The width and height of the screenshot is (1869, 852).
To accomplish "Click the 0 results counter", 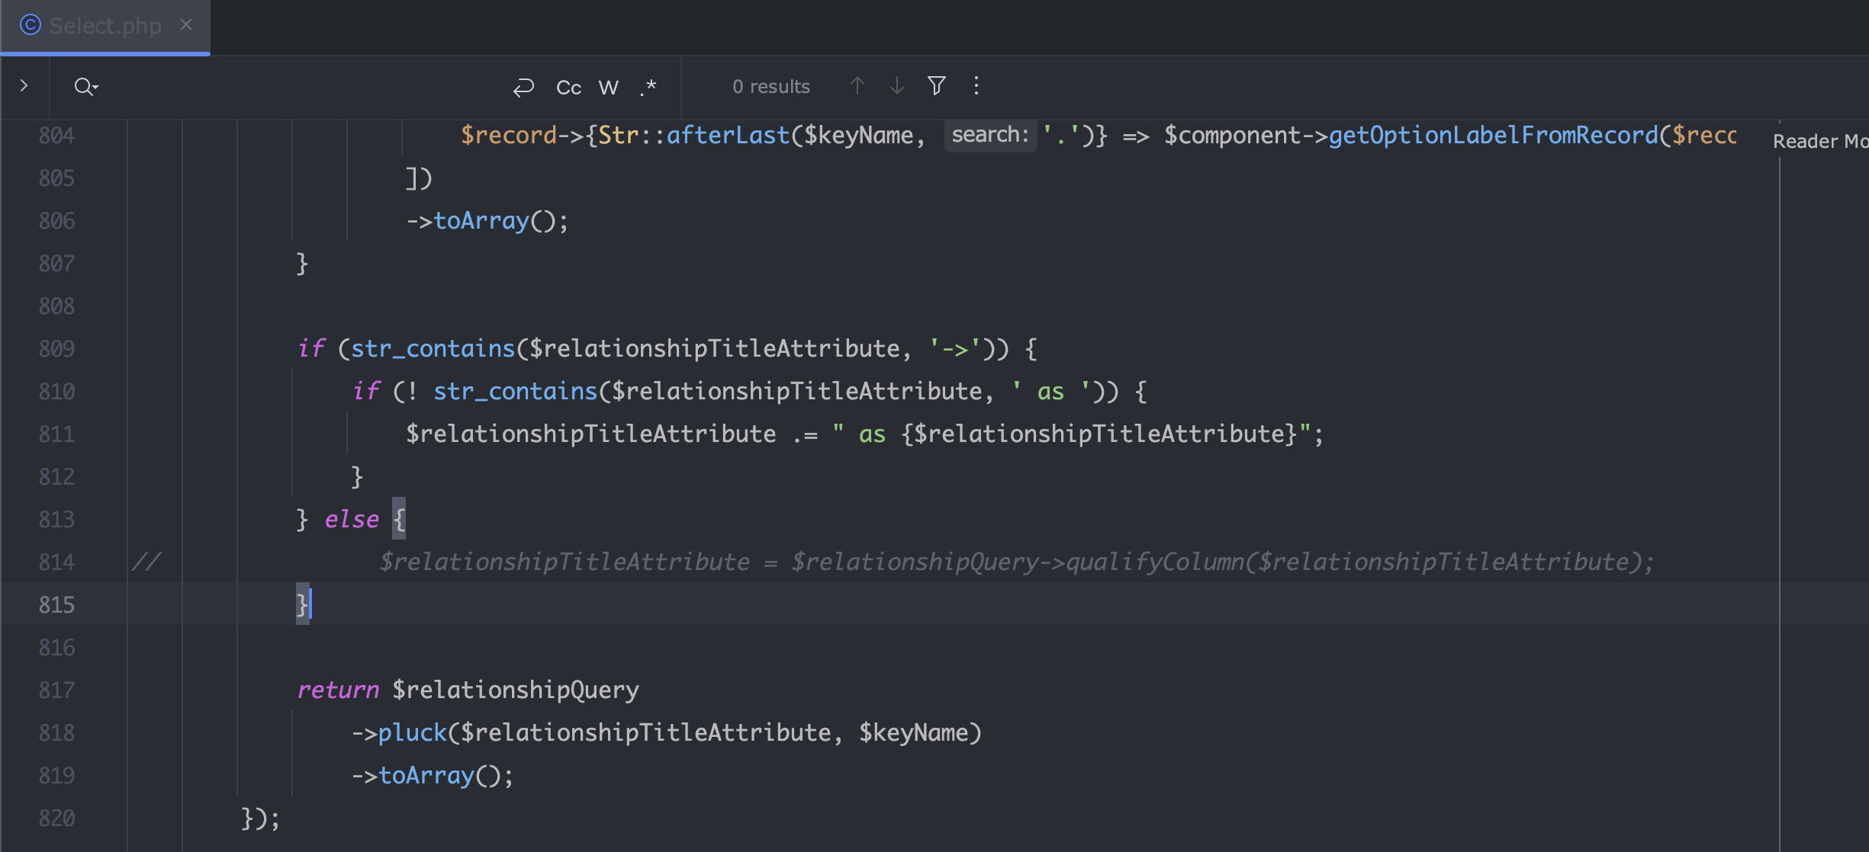I will (x=770, y=86).
